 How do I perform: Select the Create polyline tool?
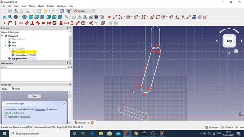[152, 17]
